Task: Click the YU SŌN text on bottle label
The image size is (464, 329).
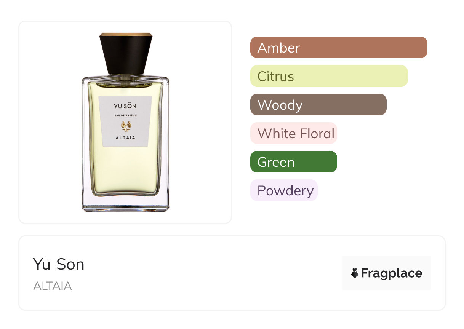Action: click(x=125, y=106)
